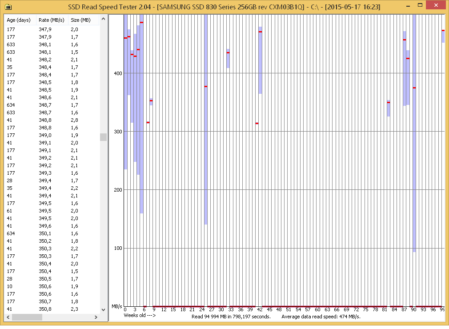This screenshot has height=329, width=449.
Task: Click the 400 MB/s label on the chart axis
Action: (x=118, y=73)
